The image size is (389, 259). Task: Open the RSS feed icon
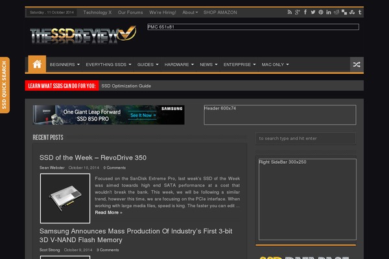click(290, 12)
